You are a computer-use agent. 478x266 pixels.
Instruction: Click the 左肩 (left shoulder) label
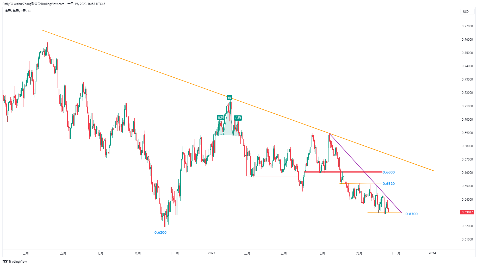pos(221,117)
